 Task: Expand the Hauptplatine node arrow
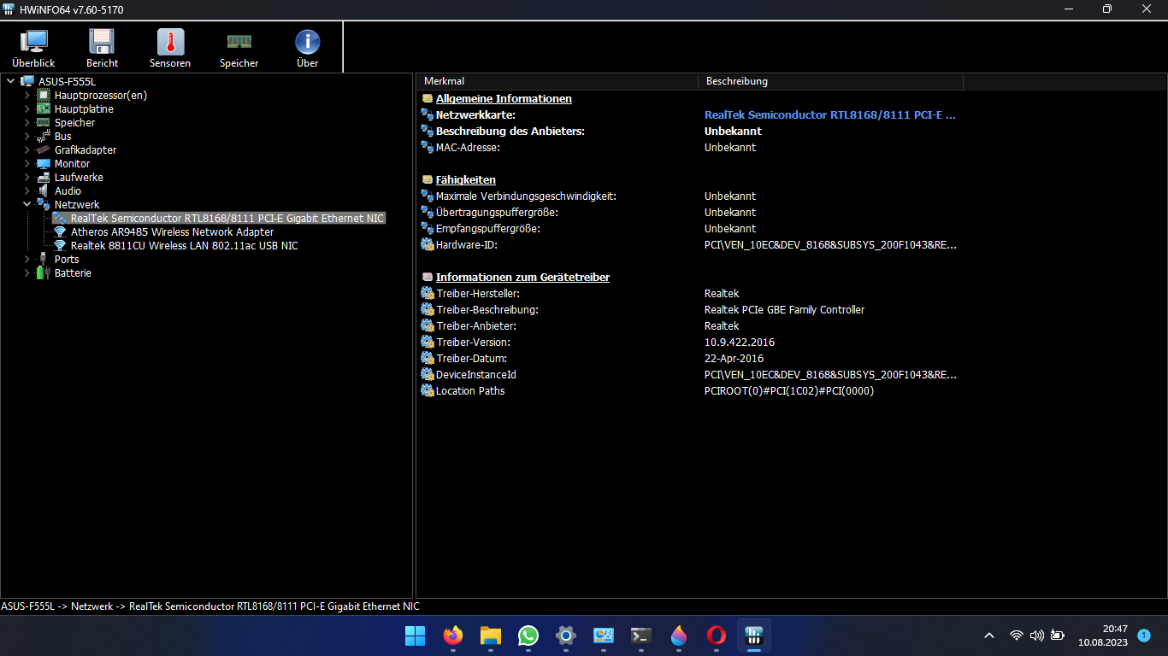(x=27, y=108)
